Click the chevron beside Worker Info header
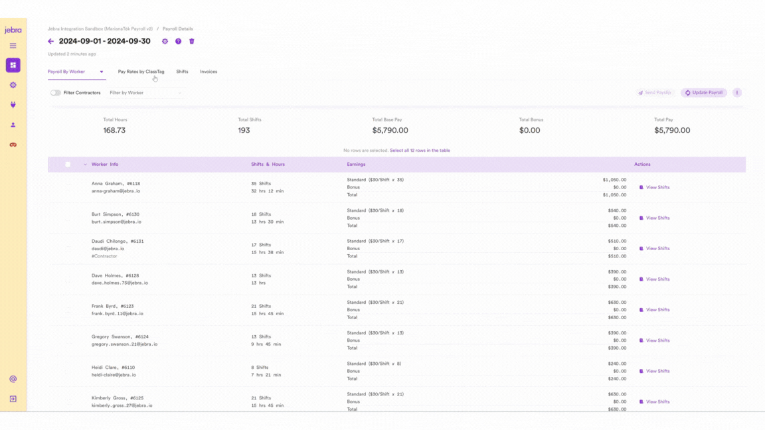Viewport: 765px width, 430px height. (85, 165)
